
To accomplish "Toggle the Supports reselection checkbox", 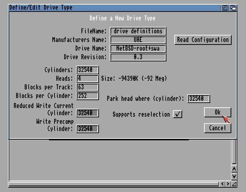I will 178,114.
